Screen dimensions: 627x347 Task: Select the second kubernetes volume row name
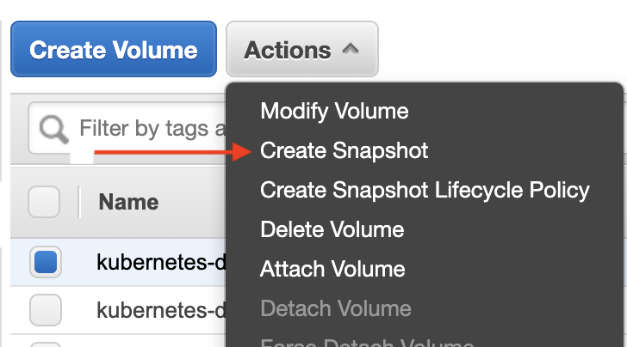pos(162,310)
